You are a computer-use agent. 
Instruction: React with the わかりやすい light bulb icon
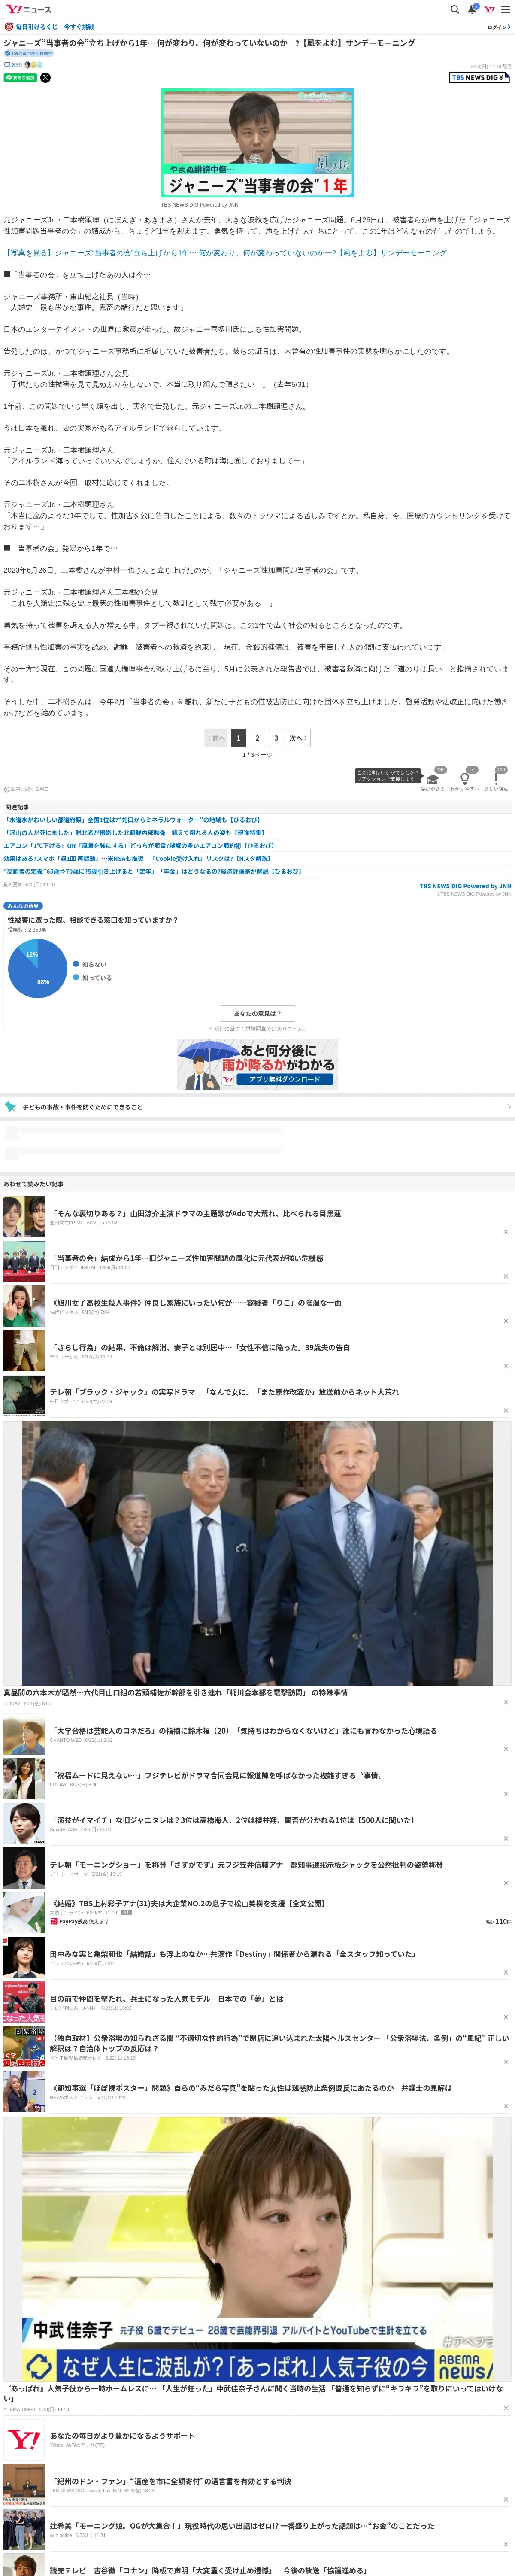[464, 779]
